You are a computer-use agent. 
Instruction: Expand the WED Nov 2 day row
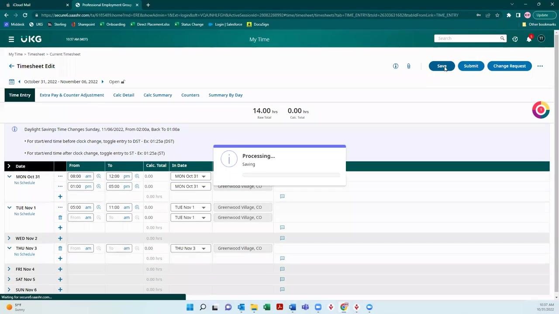tap(9, 238)
